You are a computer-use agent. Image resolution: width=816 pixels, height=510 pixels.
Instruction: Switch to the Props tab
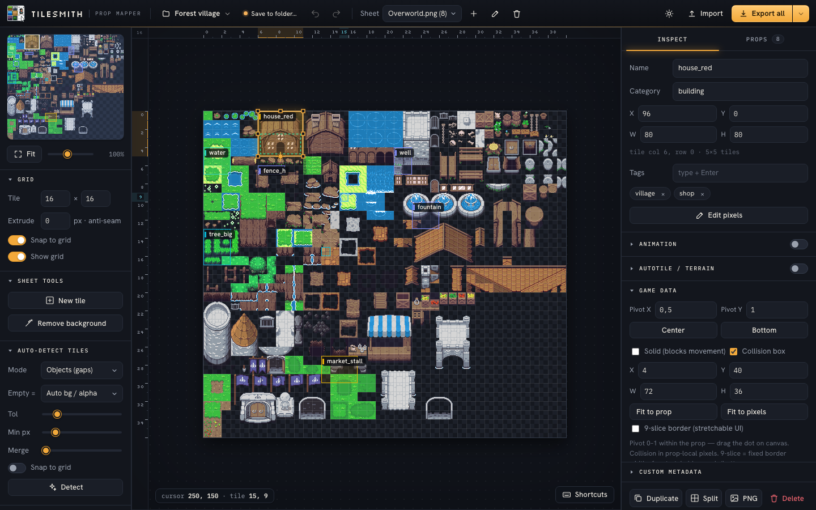pyautogui.click(x=764, y=39)
